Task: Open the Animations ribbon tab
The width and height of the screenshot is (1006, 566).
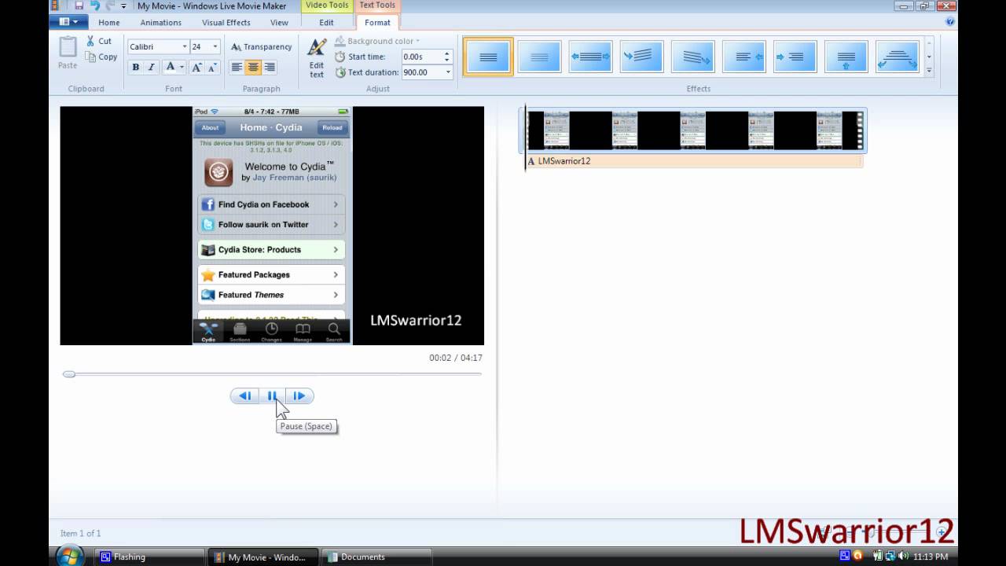Action: pyautogui.click(x=160, y=23)
